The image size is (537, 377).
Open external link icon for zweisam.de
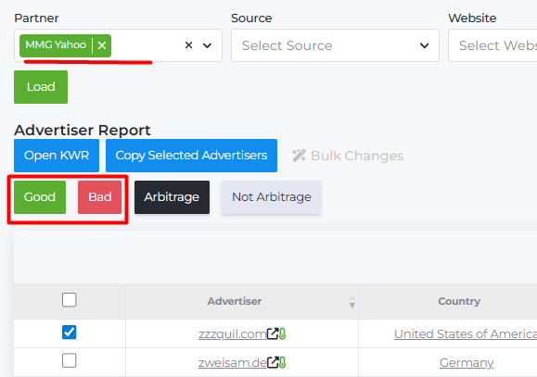[x=273, y=362]
